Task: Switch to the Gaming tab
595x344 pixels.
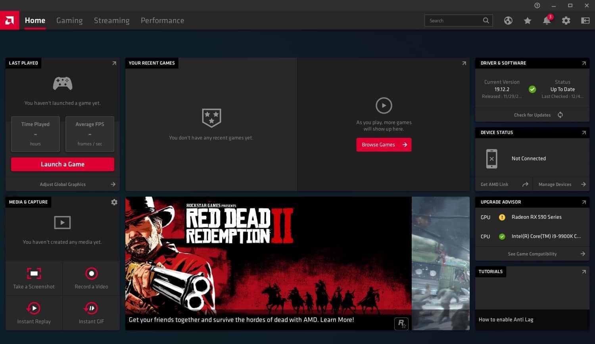Action: [x=69, y=20]
